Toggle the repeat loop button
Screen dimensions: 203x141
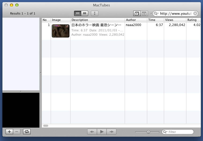point(27,132)
